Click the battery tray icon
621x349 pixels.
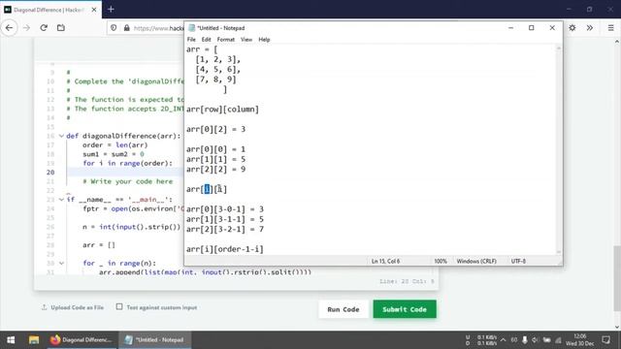546,340
